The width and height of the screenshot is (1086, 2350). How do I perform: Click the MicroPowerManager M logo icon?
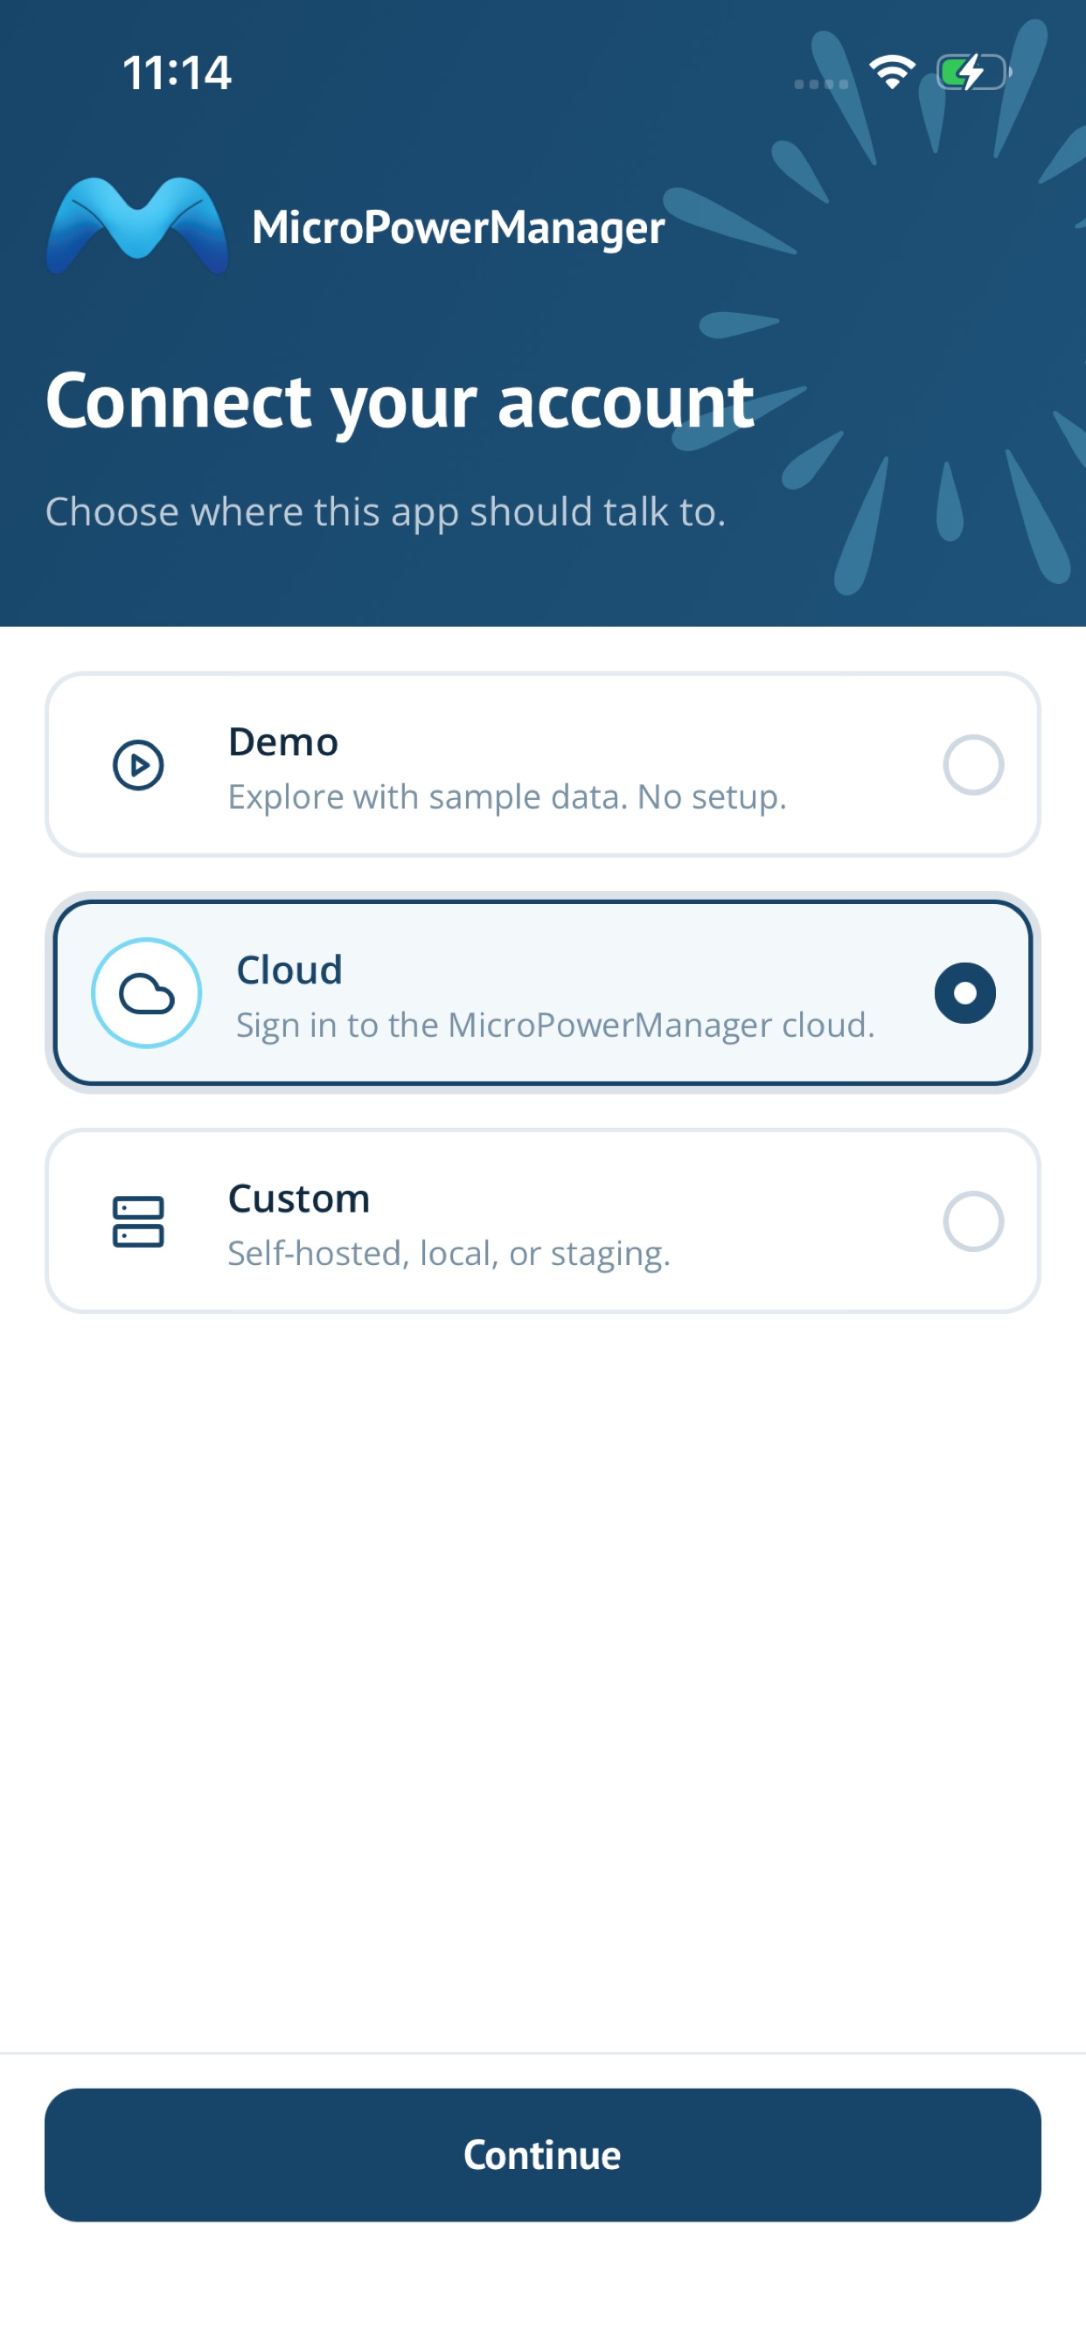(x=137, y=226)
